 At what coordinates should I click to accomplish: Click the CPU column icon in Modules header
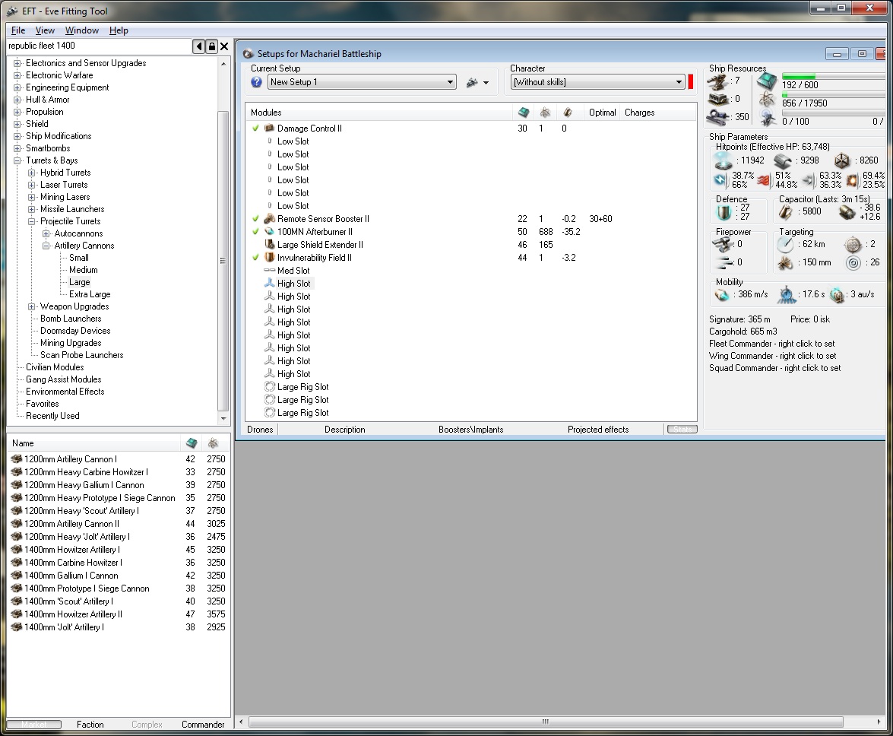[523, 113]
